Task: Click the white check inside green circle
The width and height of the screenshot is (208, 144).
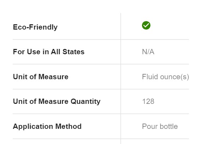Action: (146, 25)
